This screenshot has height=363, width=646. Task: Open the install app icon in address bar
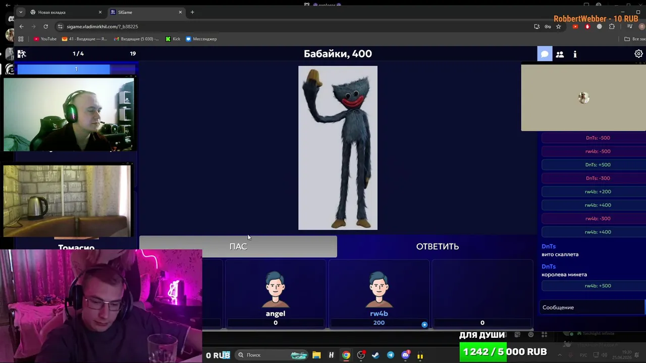pyautogui.click(x=537, y=26)
